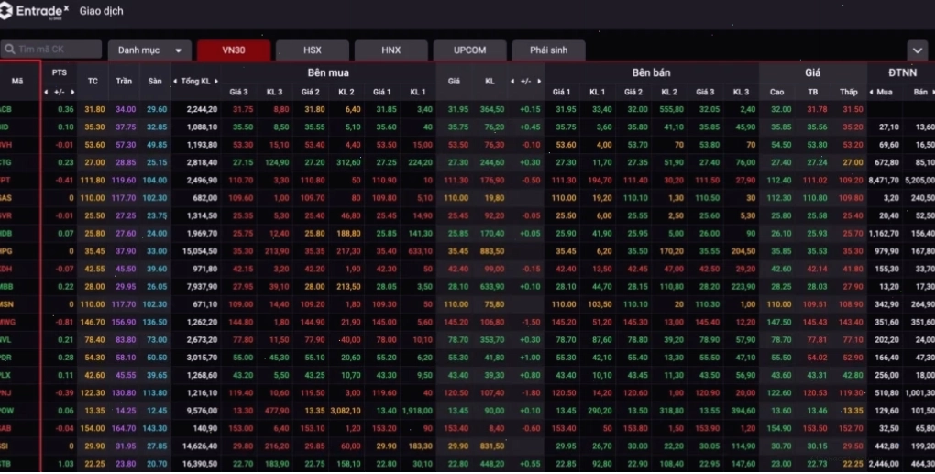The width and height of the screenshot is (935, 474).
Task: Click foreign buy value 1,162,70
Action: coord(884,233)
